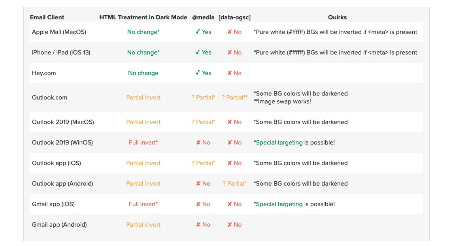The height and width of the screenshot is (246, 453).
Task: Click the [data-ogsc] column header
Action: 234,17
